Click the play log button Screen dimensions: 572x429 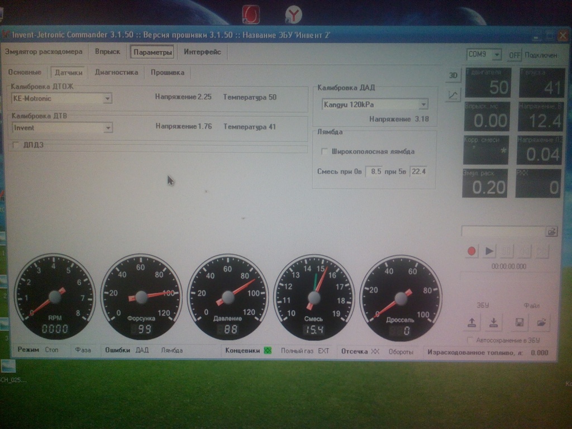click(x=489, y=251)
